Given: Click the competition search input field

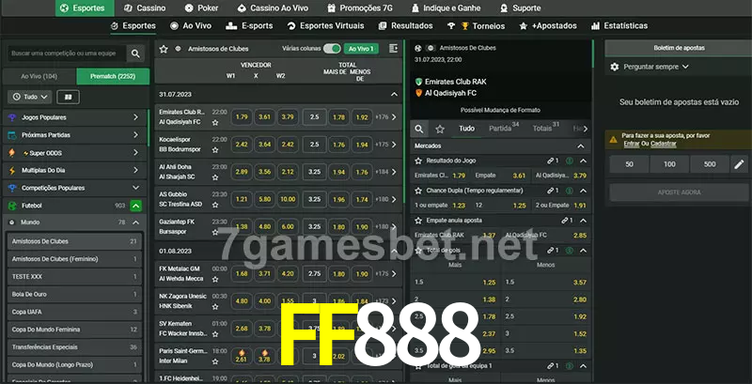Looking at the screenshot, I should pos(64,54).
